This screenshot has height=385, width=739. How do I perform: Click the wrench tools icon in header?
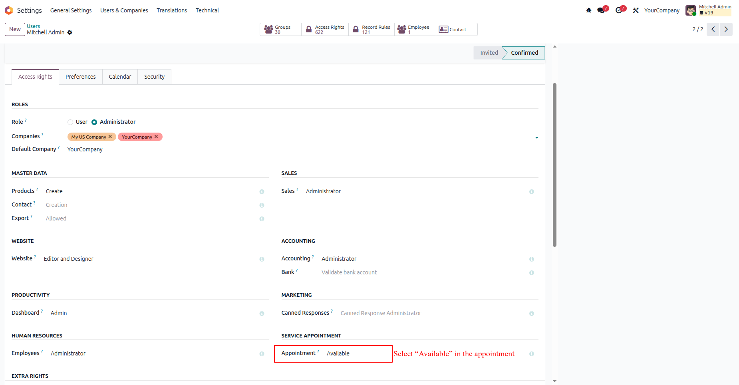click(x=636, y=10)
